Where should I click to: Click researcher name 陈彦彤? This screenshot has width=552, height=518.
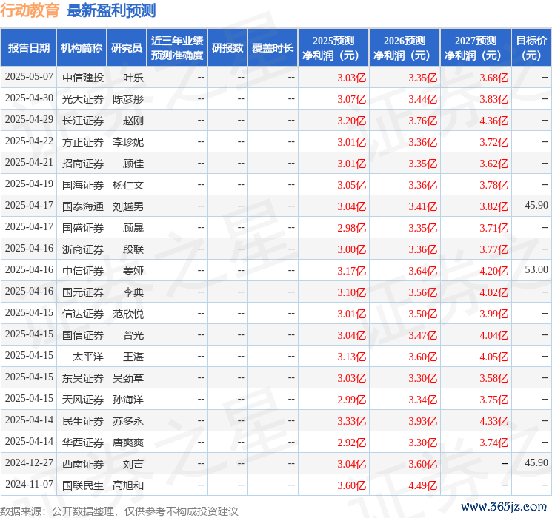(128, 99)
